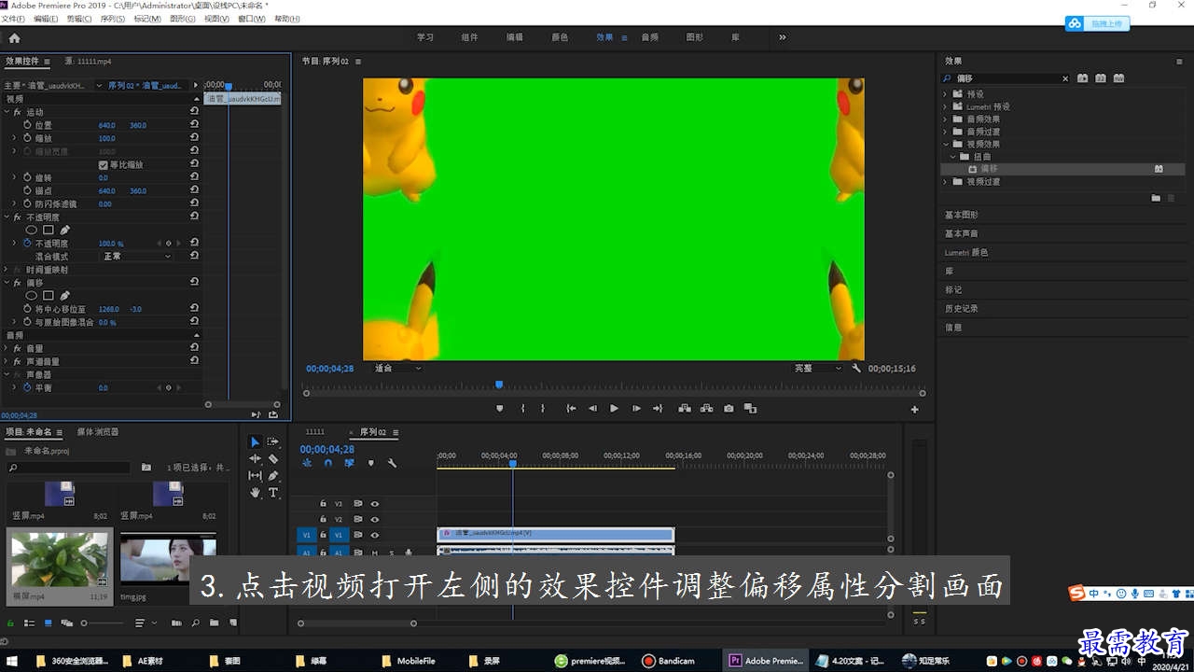1194x672 pixels.
Task: Click the Export Frame camera icon
Action: tap(729, 408)
